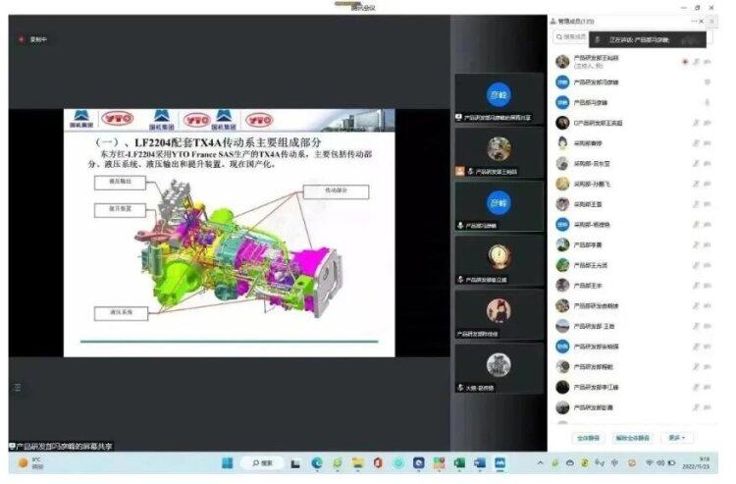Screen dimensions: 736x484
Task: Open Office app from taskbar
Action: (378, 463)
